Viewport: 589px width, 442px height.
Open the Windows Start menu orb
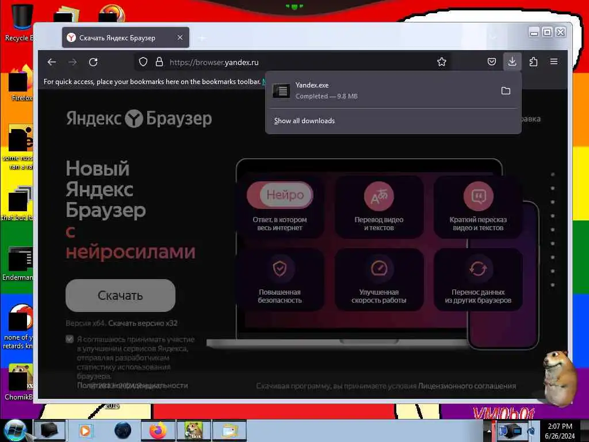pos(15,430)
